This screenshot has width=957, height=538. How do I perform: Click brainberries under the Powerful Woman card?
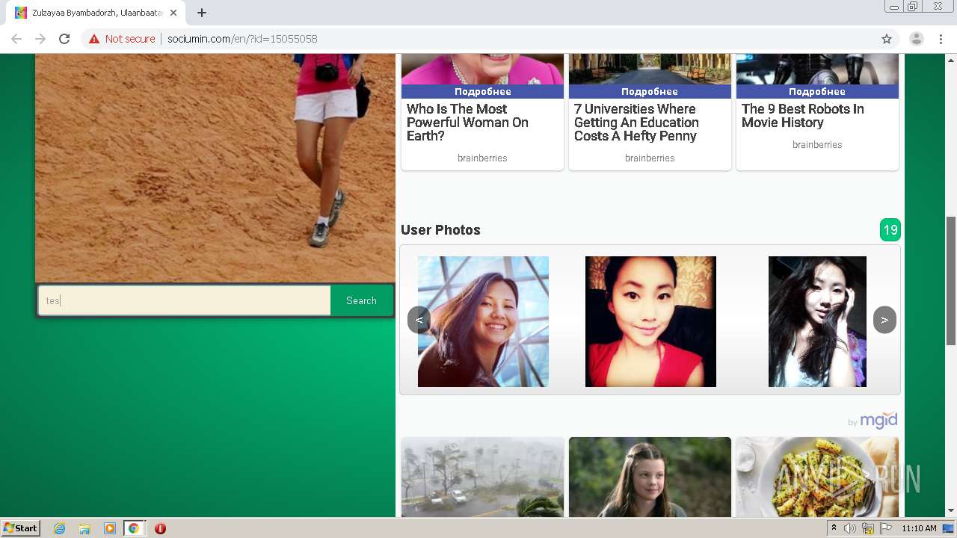pyautogui.click(x=482, y=158)
